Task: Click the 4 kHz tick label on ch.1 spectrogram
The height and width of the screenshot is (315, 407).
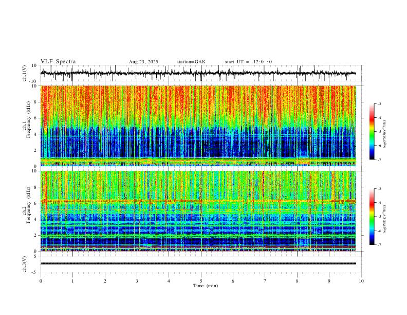Action: (36, 134)
